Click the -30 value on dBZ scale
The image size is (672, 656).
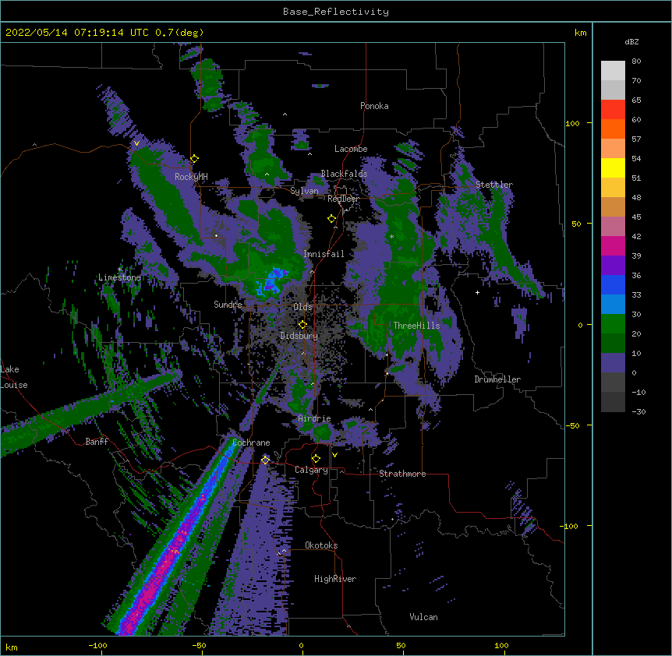[x=638, y=412]
